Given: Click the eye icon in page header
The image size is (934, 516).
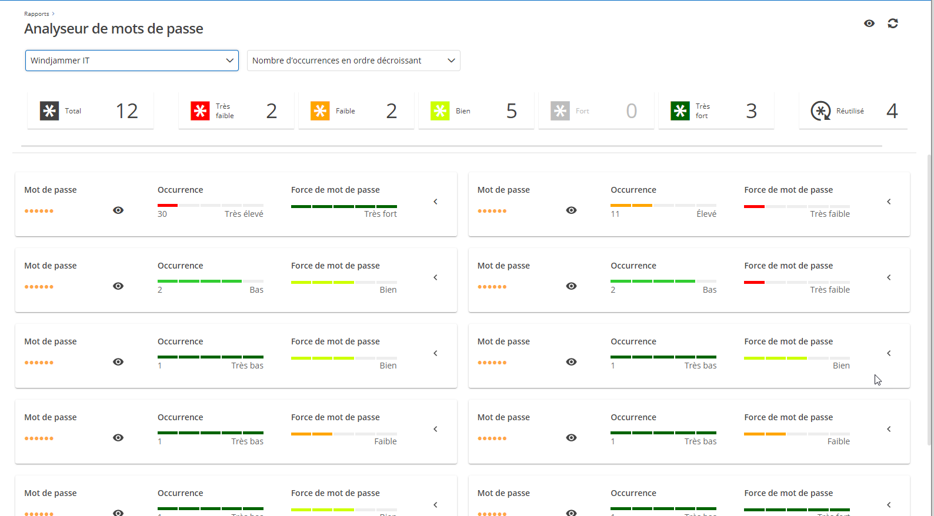Looking at the screenshot, I should (x=869, y=24).
